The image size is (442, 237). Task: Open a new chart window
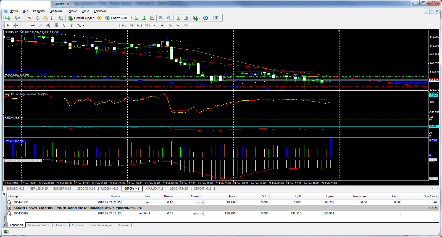click(7, 18)
